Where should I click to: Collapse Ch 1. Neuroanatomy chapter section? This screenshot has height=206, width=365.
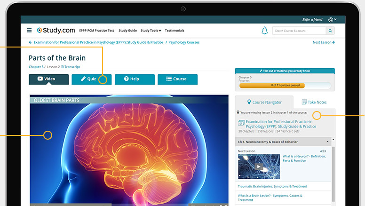point(327,142)
